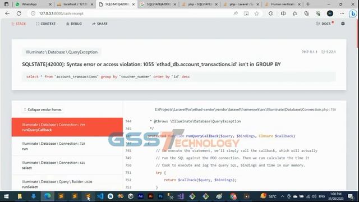Click the Illuminate\Database\QueryException class label
Screen dimensions: 359x202
click(62, 52)
